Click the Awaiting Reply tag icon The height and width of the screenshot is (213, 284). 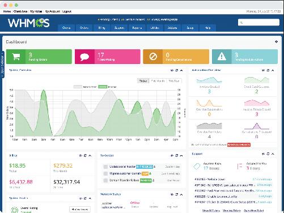tap(197, 167)
